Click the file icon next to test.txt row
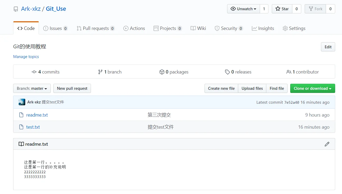The width and height of the screenshot is (342, 194). [x=21, y=127]
